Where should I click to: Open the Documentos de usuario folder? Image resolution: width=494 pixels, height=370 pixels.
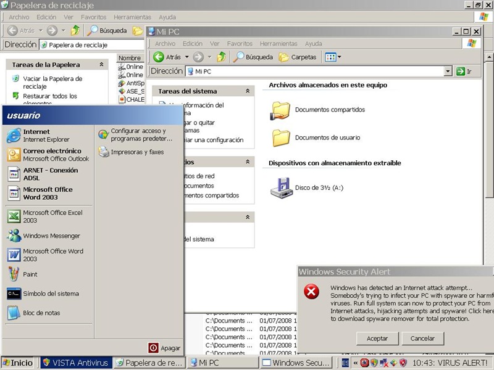click(315, 138)
